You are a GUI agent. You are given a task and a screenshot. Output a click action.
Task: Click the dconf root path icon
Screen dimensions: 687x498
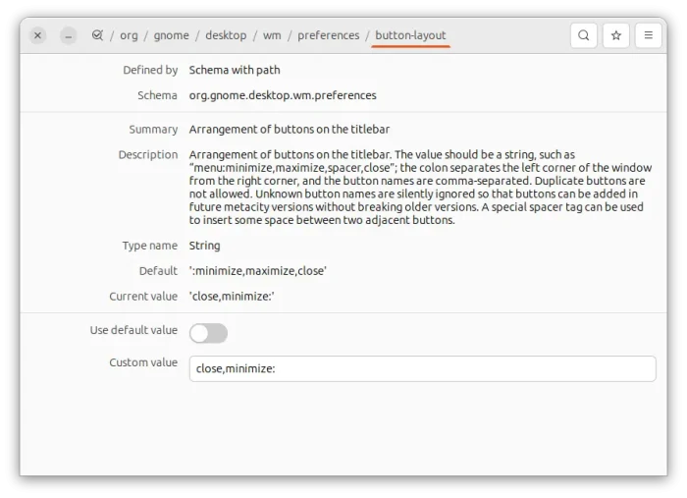(x=97, y=35)
